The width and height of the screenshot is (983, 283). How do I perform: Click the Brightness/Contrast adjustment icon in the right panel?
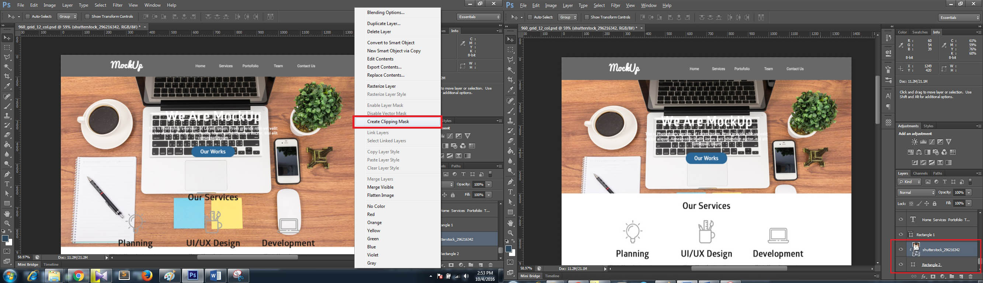point(915,142)
